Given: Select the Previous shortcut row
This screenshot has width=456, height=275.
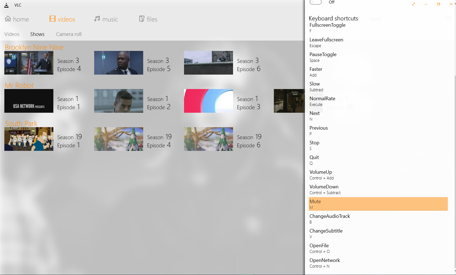Looking at the screenshot, I should (x=378, y=130).
